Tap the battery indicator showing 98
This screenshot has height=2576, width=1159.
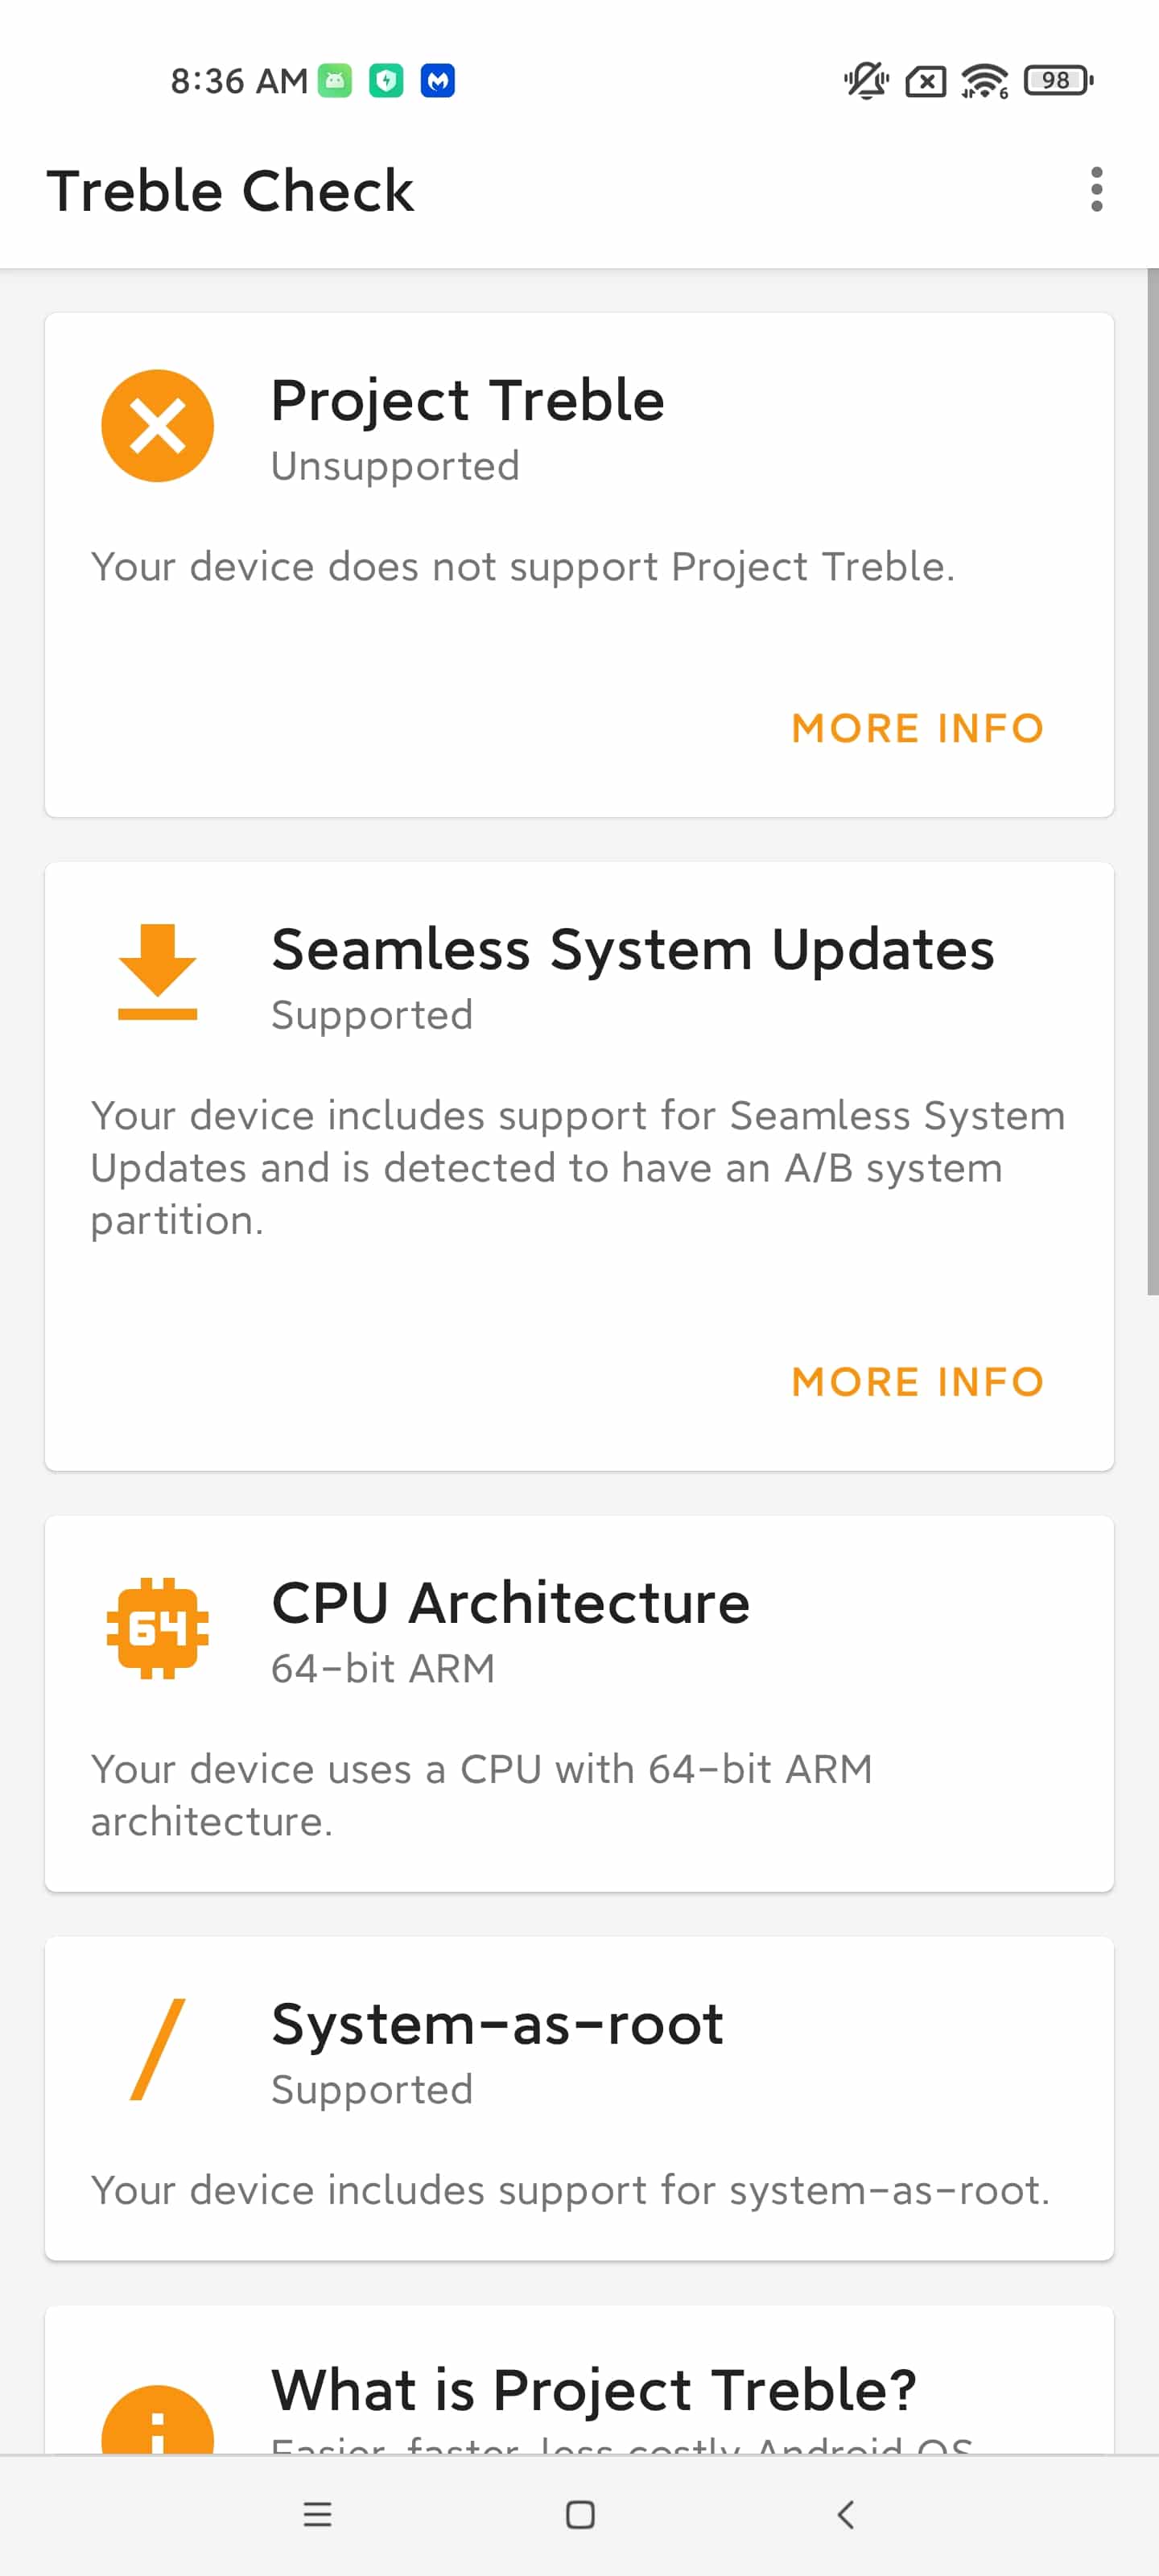coord(1058,80)
